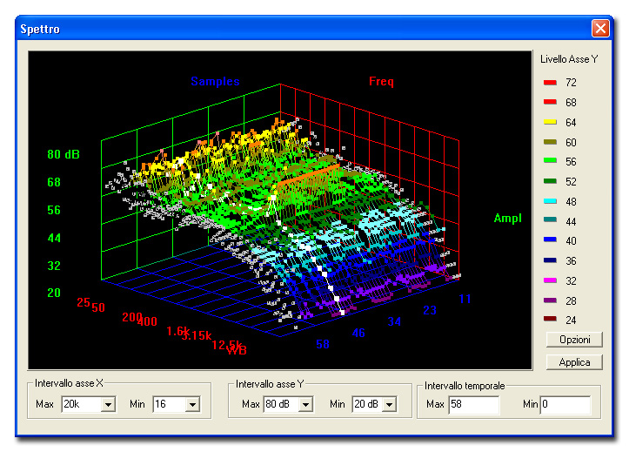
Task: Click the WB frequency axis label
Action: [x=237, y=351]
